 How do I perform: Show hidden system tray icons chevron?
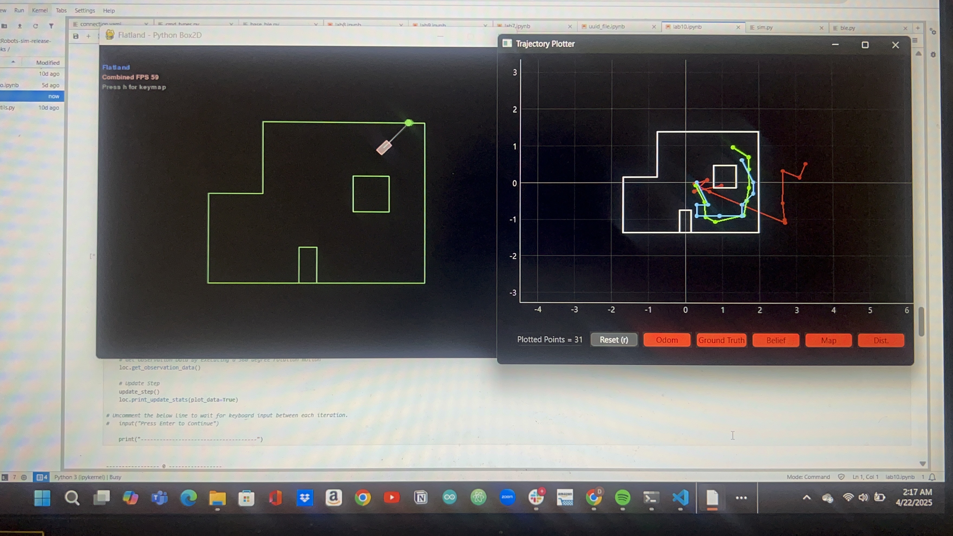click(807, 498)
